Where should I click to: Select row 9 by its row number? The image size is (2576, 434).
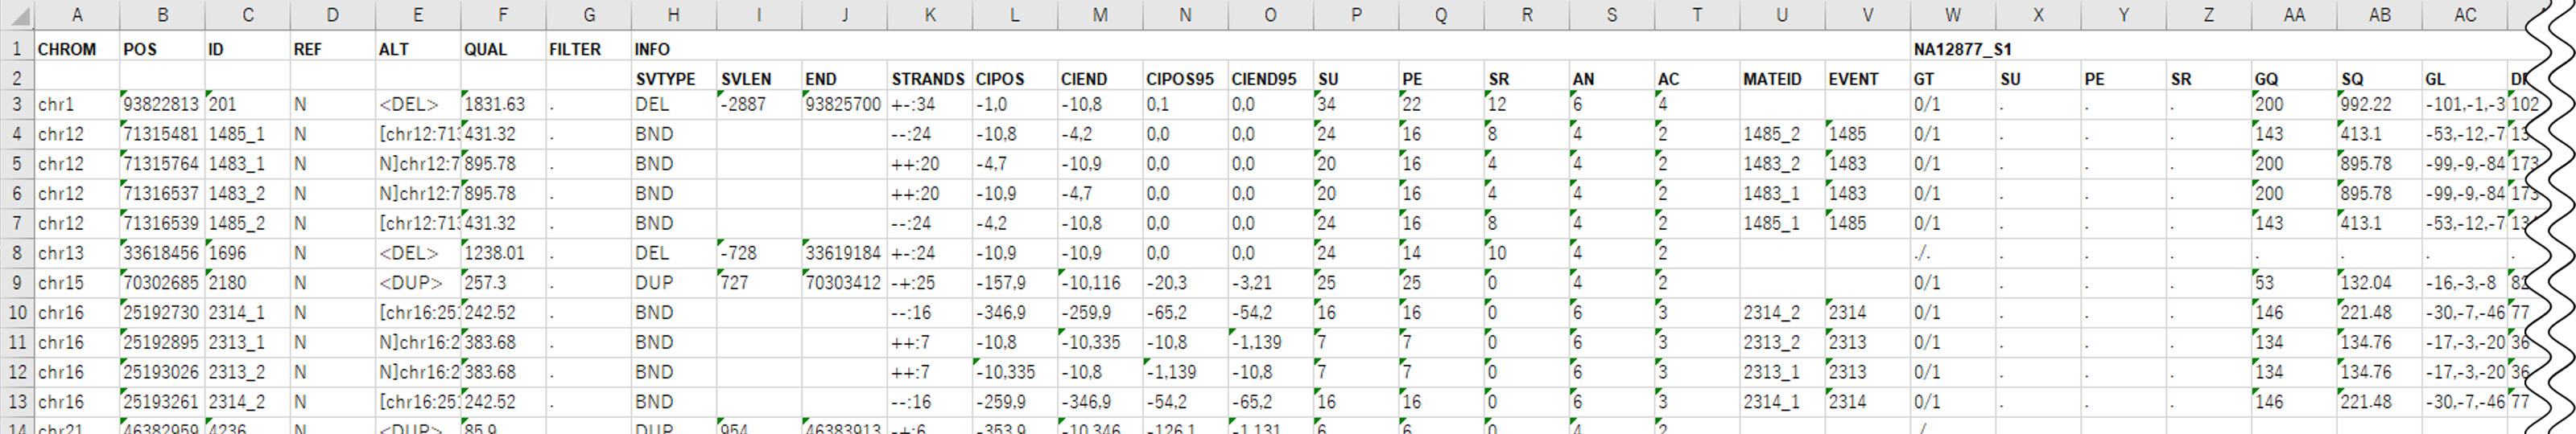16,282
